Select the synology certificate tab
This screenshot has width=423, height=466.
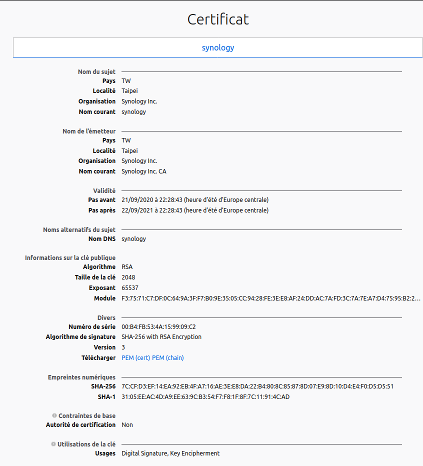(218, 47)
